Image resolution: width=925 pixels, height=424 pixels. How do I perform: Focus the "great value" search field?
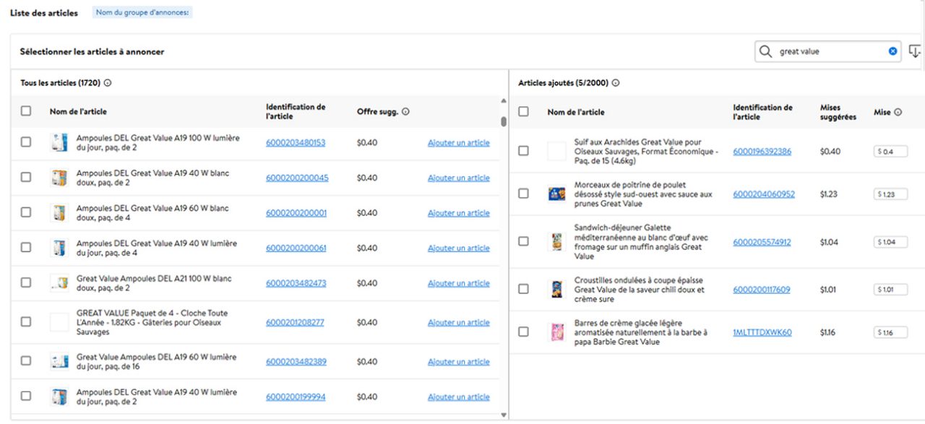click(x=829, y=51)
